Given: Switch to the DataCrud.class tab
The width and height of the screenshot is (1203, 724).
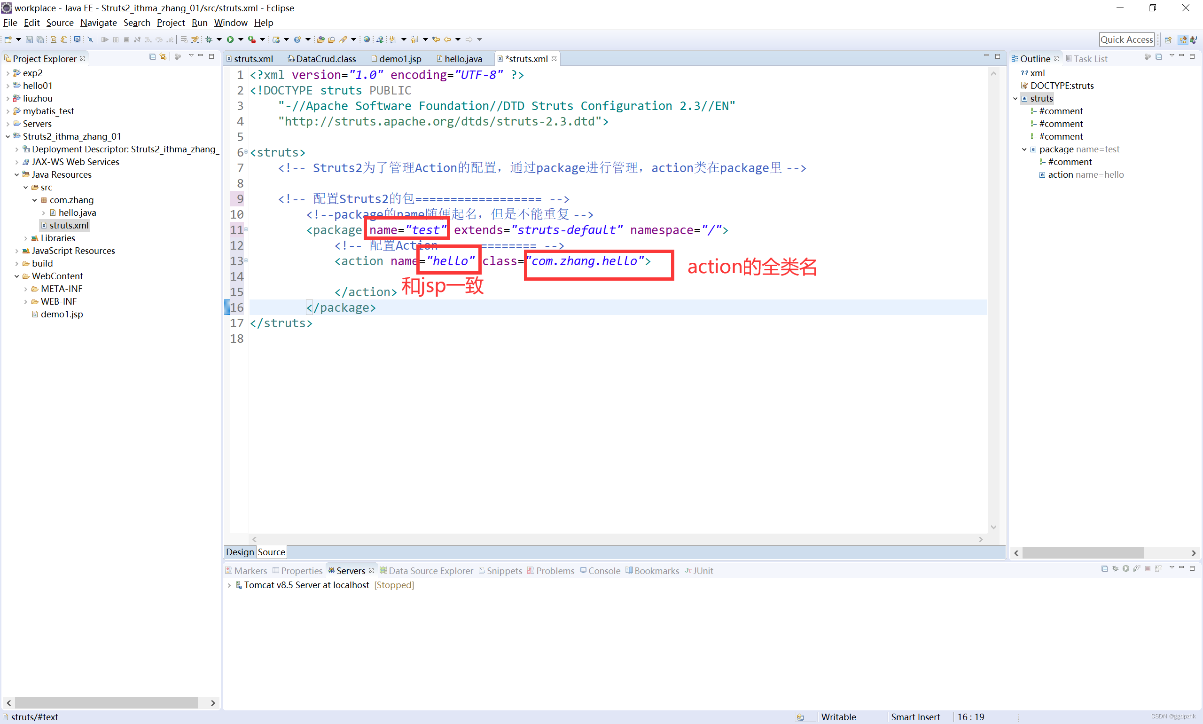Looking at the screenshot, I should point(322,59).
